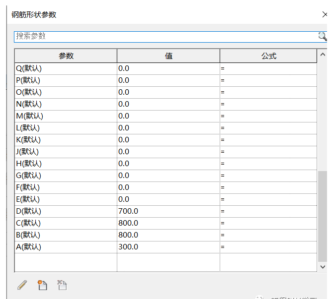
Task: Select the D(默认) parameter row
Action: (165, 211)
